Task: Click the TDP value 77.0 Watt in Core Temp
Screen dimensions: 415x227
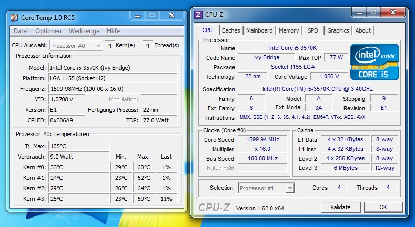Action: point(159,120)
